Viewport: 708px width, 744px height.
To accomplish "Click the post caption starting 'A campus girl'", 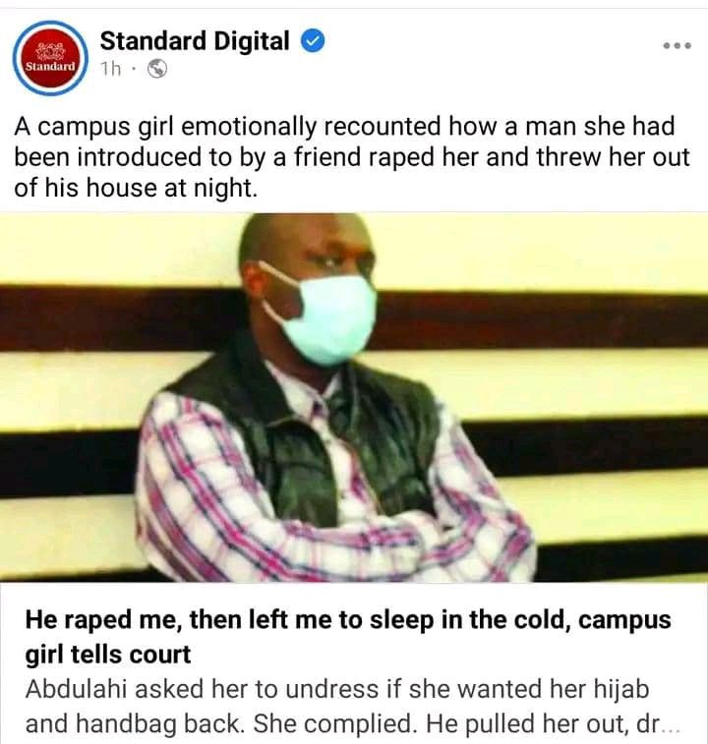I will [x=351, y=157].
